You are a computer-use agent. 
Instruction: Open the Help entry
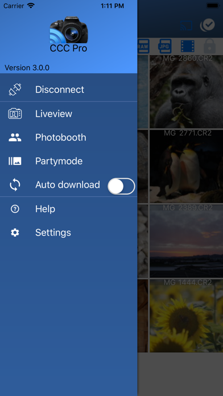coord(69,209)
